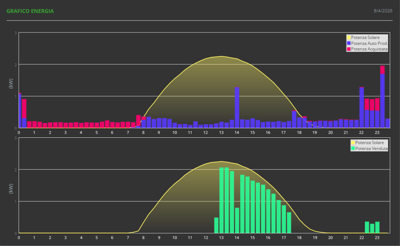This screenshot has height=246, width=400.
Task: Toggle the blue Potenza Auto Prod. legend swatch
Action: (x=348, y=43)
